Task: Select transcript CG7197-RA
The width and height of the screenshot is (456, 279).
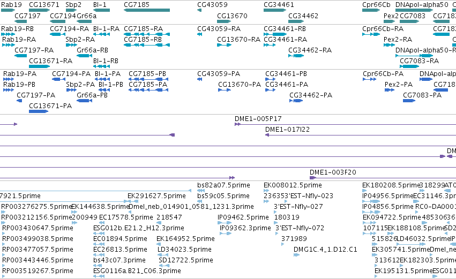Action: 34,50
